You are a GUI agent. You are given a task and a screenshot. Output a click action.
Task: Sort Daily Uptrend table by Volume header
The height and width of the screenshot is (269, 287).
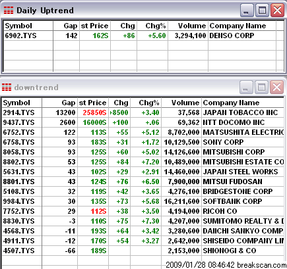(x=188, y=26)
